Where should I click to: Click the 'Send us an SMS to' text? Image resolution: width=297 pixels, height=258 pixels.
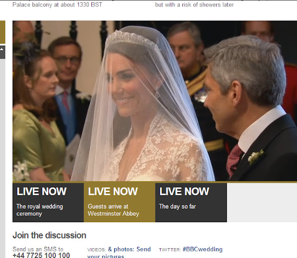click(x=38, y=249)
